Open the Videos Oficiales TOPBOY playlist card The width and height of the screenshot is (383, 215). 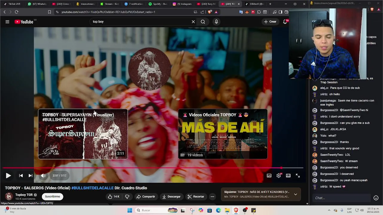pos(223,134)
